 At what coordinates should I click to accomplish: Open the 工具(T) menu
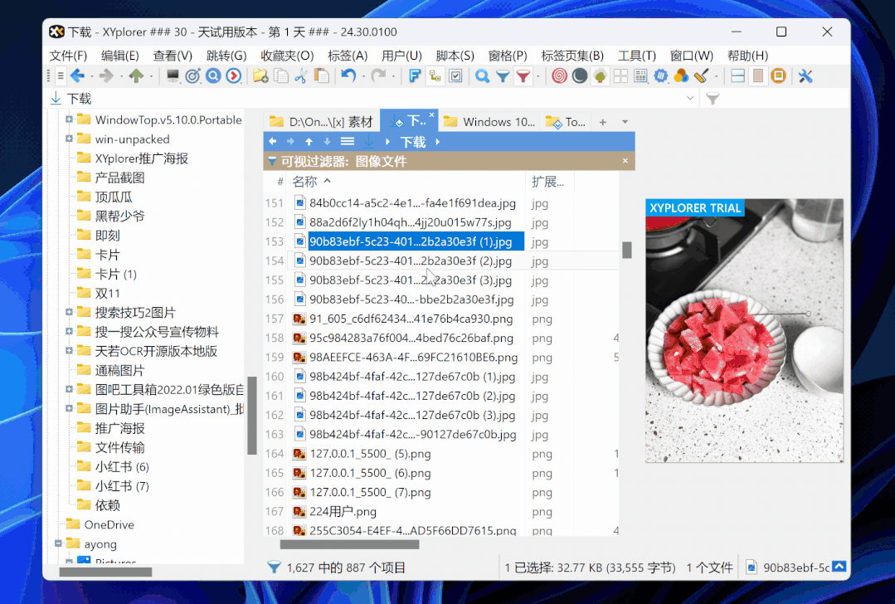637,56
